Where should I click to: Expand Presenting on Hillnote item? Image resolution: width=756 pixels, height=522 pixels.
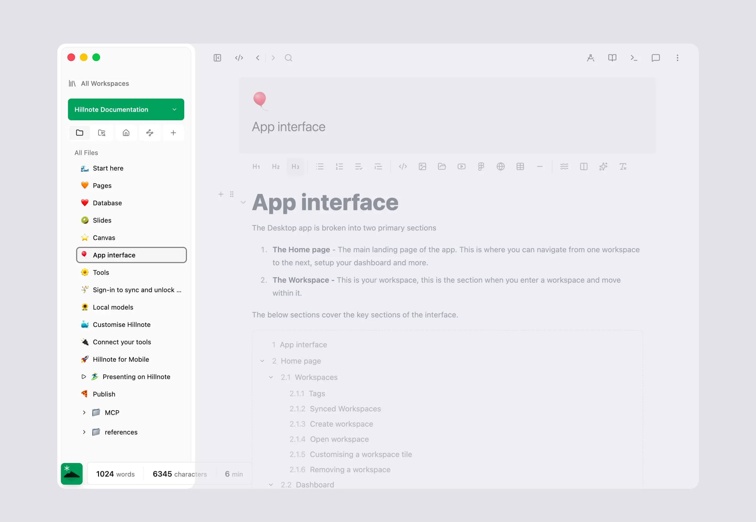point(84,377)
